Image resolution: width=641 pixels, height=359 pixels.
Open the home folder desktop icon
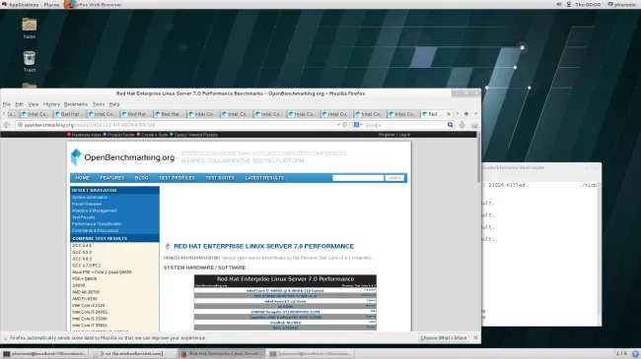29,29
